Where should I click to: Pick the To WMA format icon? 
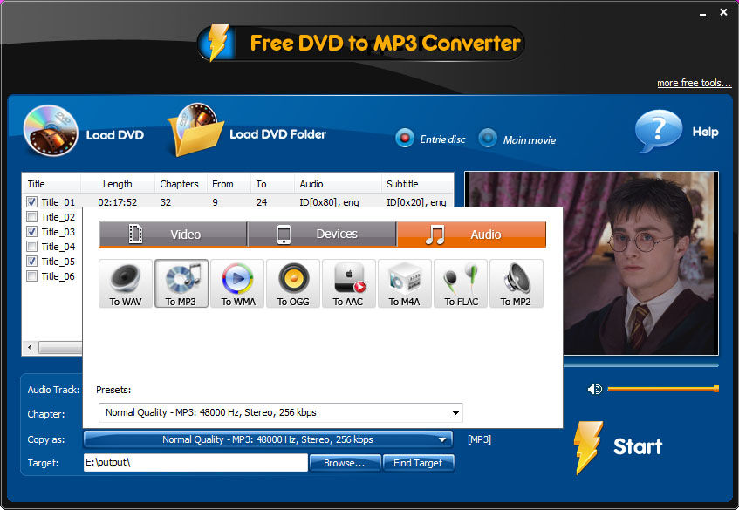pos(237,283)
